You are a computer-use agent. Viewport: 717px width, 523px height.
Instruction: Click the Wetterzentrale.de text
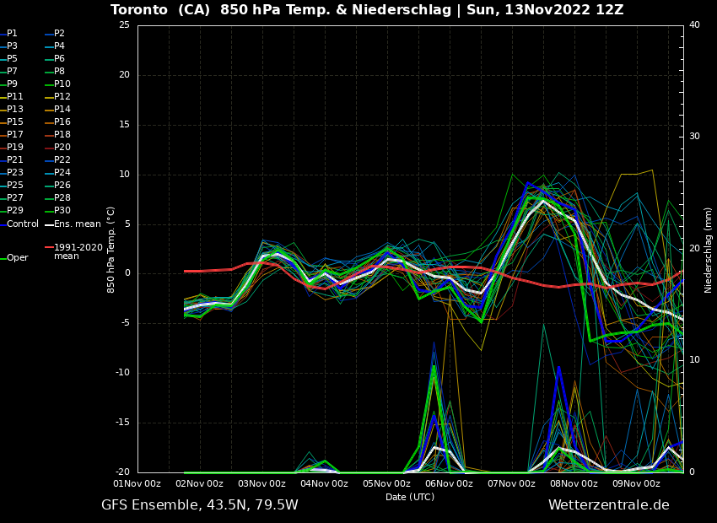click(x=608, y=505)
